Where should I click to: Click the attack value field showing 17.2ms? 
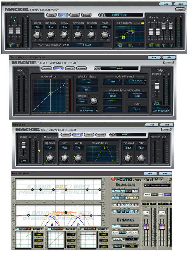87,82
